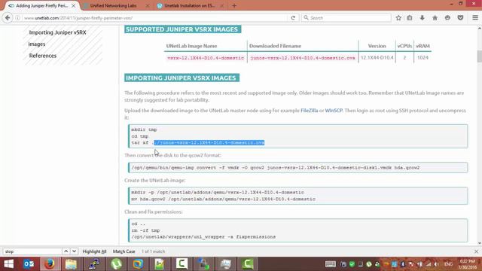Open the Notepad++ taskbar icon

tap(160, 264)
